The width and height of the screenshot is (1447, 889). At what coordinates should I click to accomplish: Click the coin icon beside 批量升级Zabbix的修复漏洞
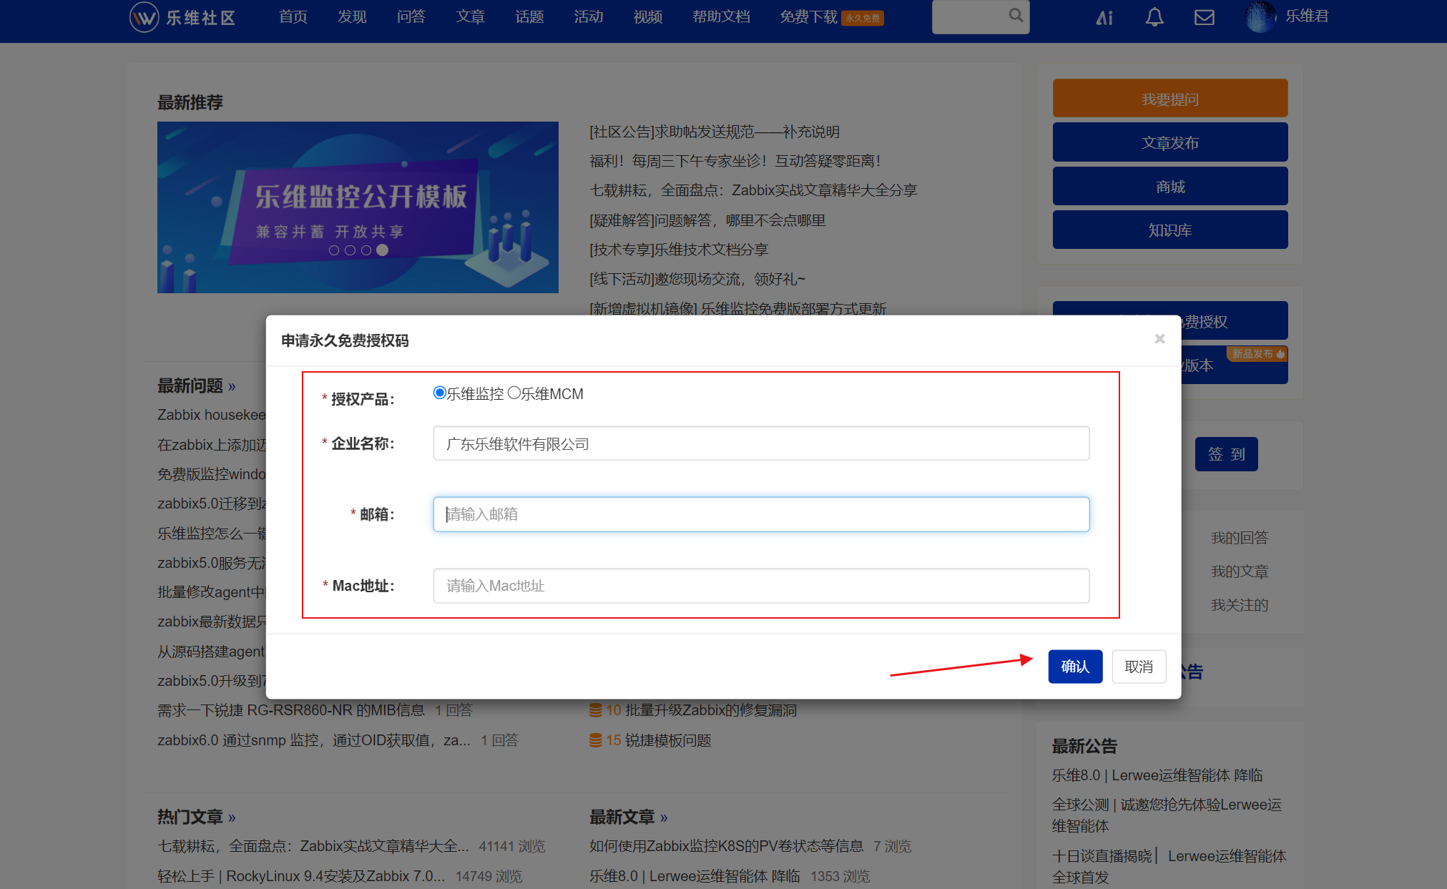point(595,710)
